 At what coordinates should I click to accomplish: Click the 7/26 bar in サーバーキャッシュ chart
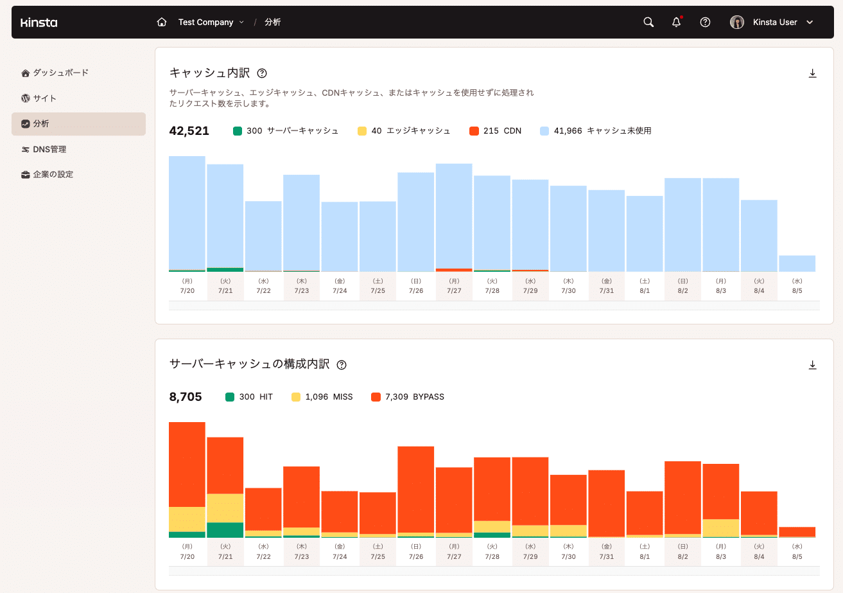[416, 492]
